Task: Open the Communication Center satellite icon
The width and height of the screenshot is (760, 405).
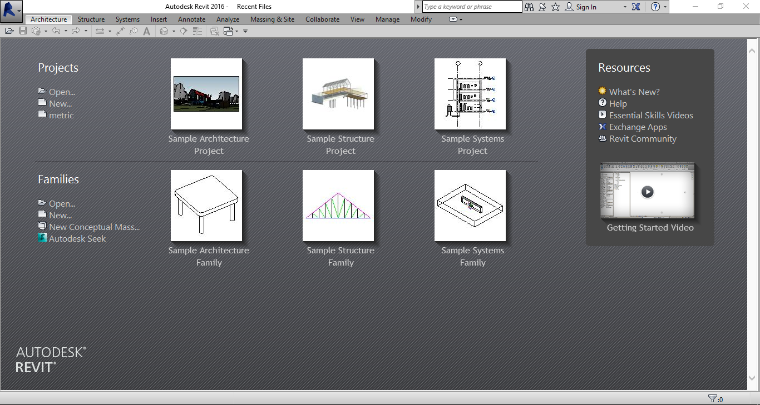Action: (x=542, y=7)
